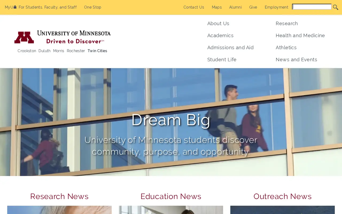Select the Morris campus link
The image size is (342, 214).
click(x=59, y=51)
